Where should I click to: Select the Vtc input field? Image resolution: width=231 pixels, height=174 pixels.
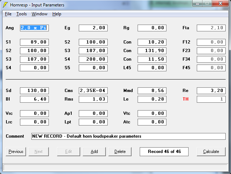point(152,113)
